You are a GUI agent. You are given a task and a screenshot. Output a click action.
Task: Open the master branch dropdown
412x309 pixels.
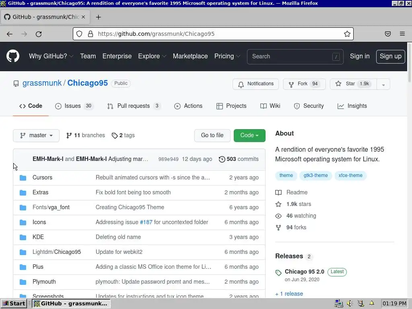(x=36, y=135)
